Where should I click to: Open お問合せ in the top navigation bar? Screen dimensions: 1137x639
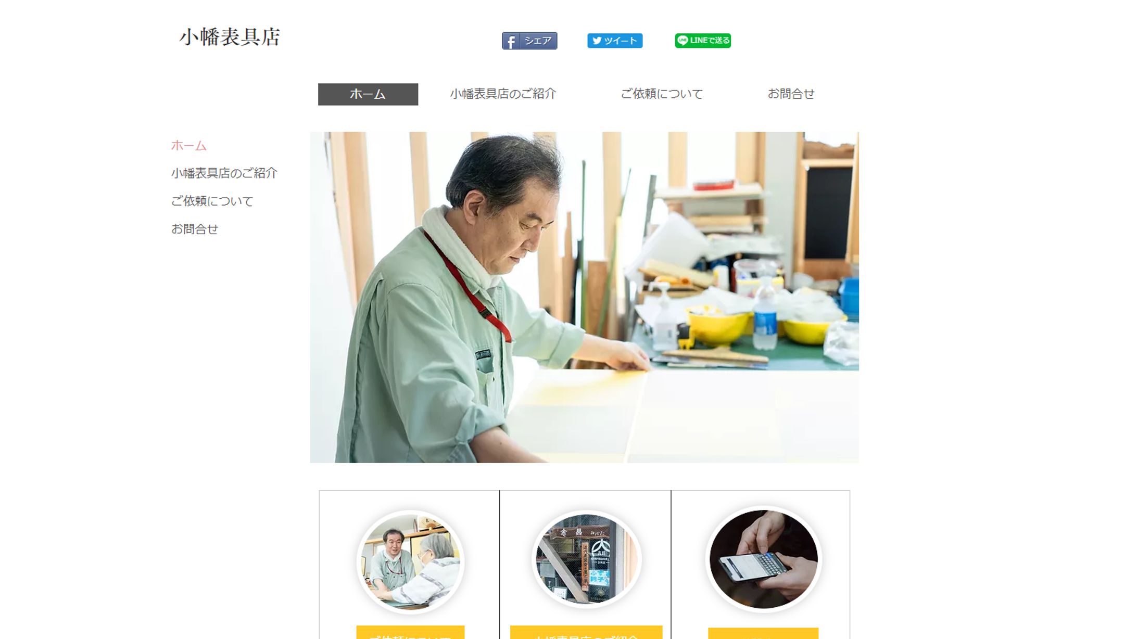791,94
